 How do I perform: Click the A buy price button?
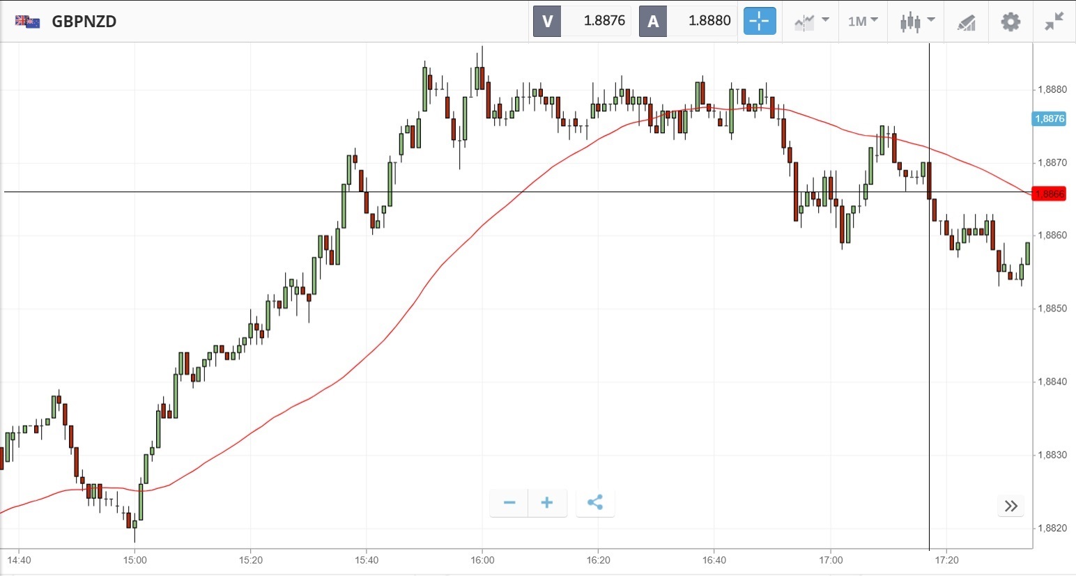(x=653, y=21)
